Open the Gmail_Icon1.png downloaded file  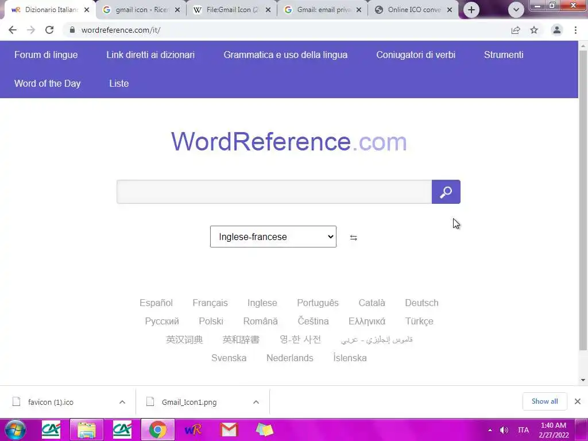189,402
